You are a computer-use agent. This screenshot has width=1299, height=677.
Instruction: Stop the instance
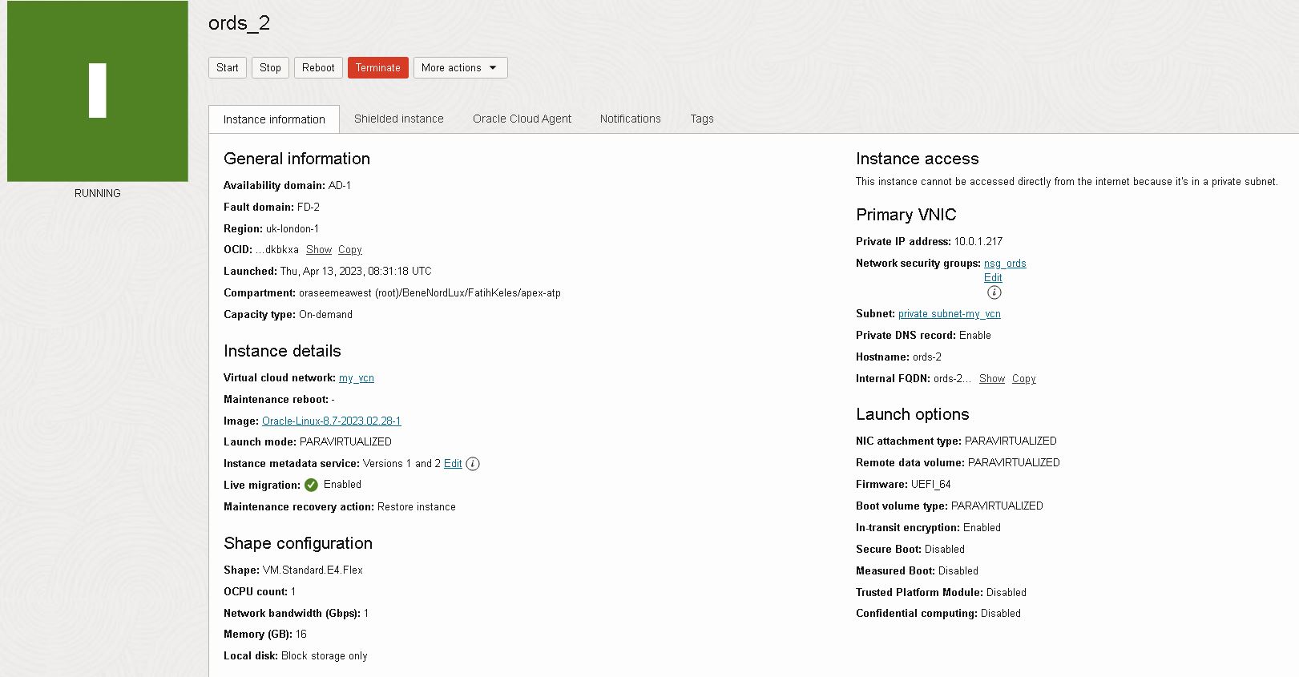(270, 68)
